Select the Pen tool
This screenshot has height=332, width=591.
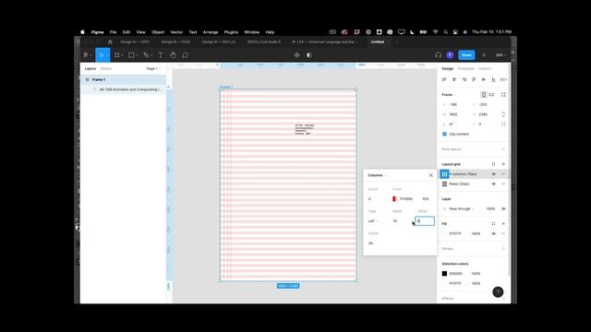[146, 55]
